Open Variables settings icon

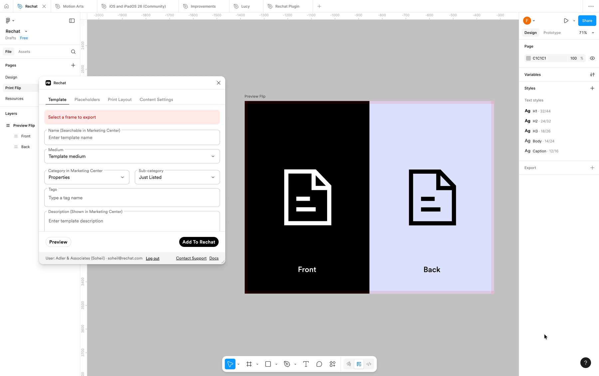point(592,75)
